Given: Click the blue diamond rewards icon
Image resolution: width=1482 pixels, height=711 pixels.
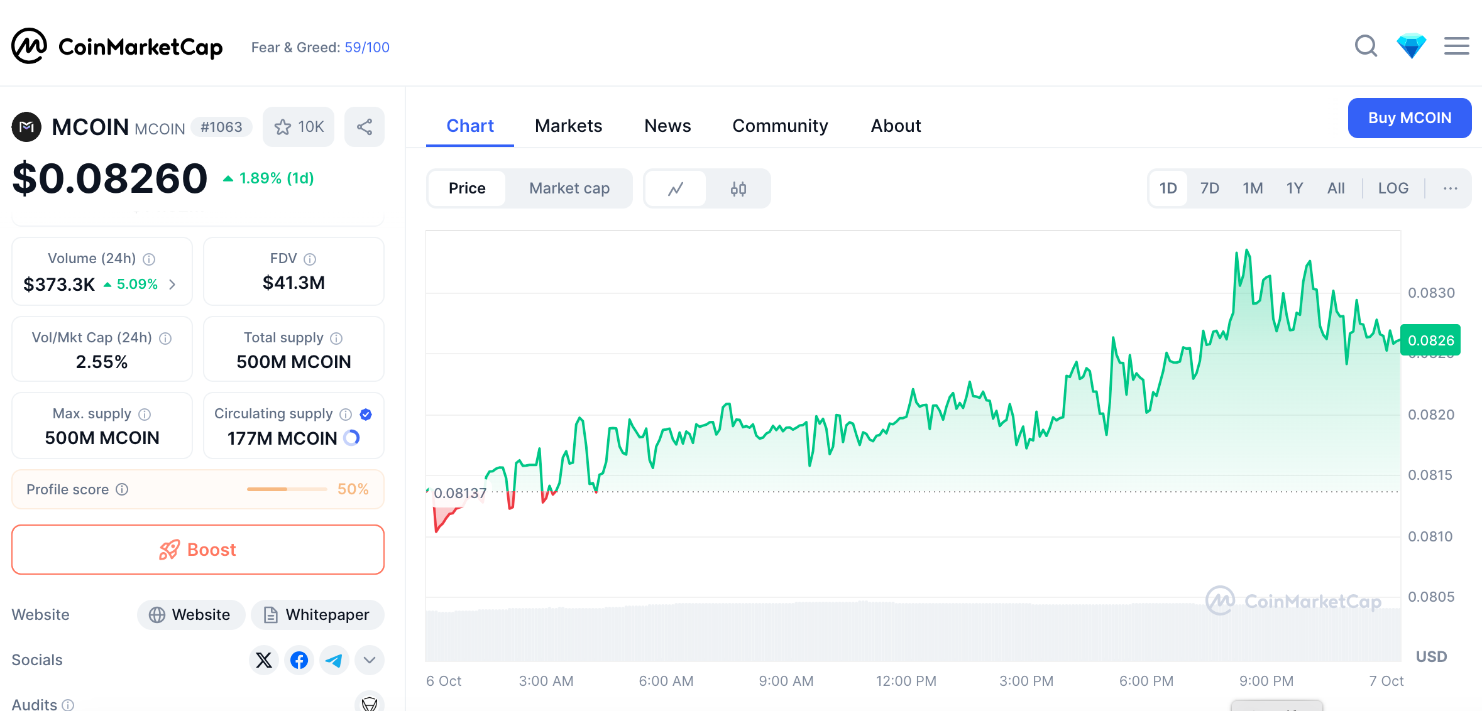Looking at the screenshot, I should 1411,46.
